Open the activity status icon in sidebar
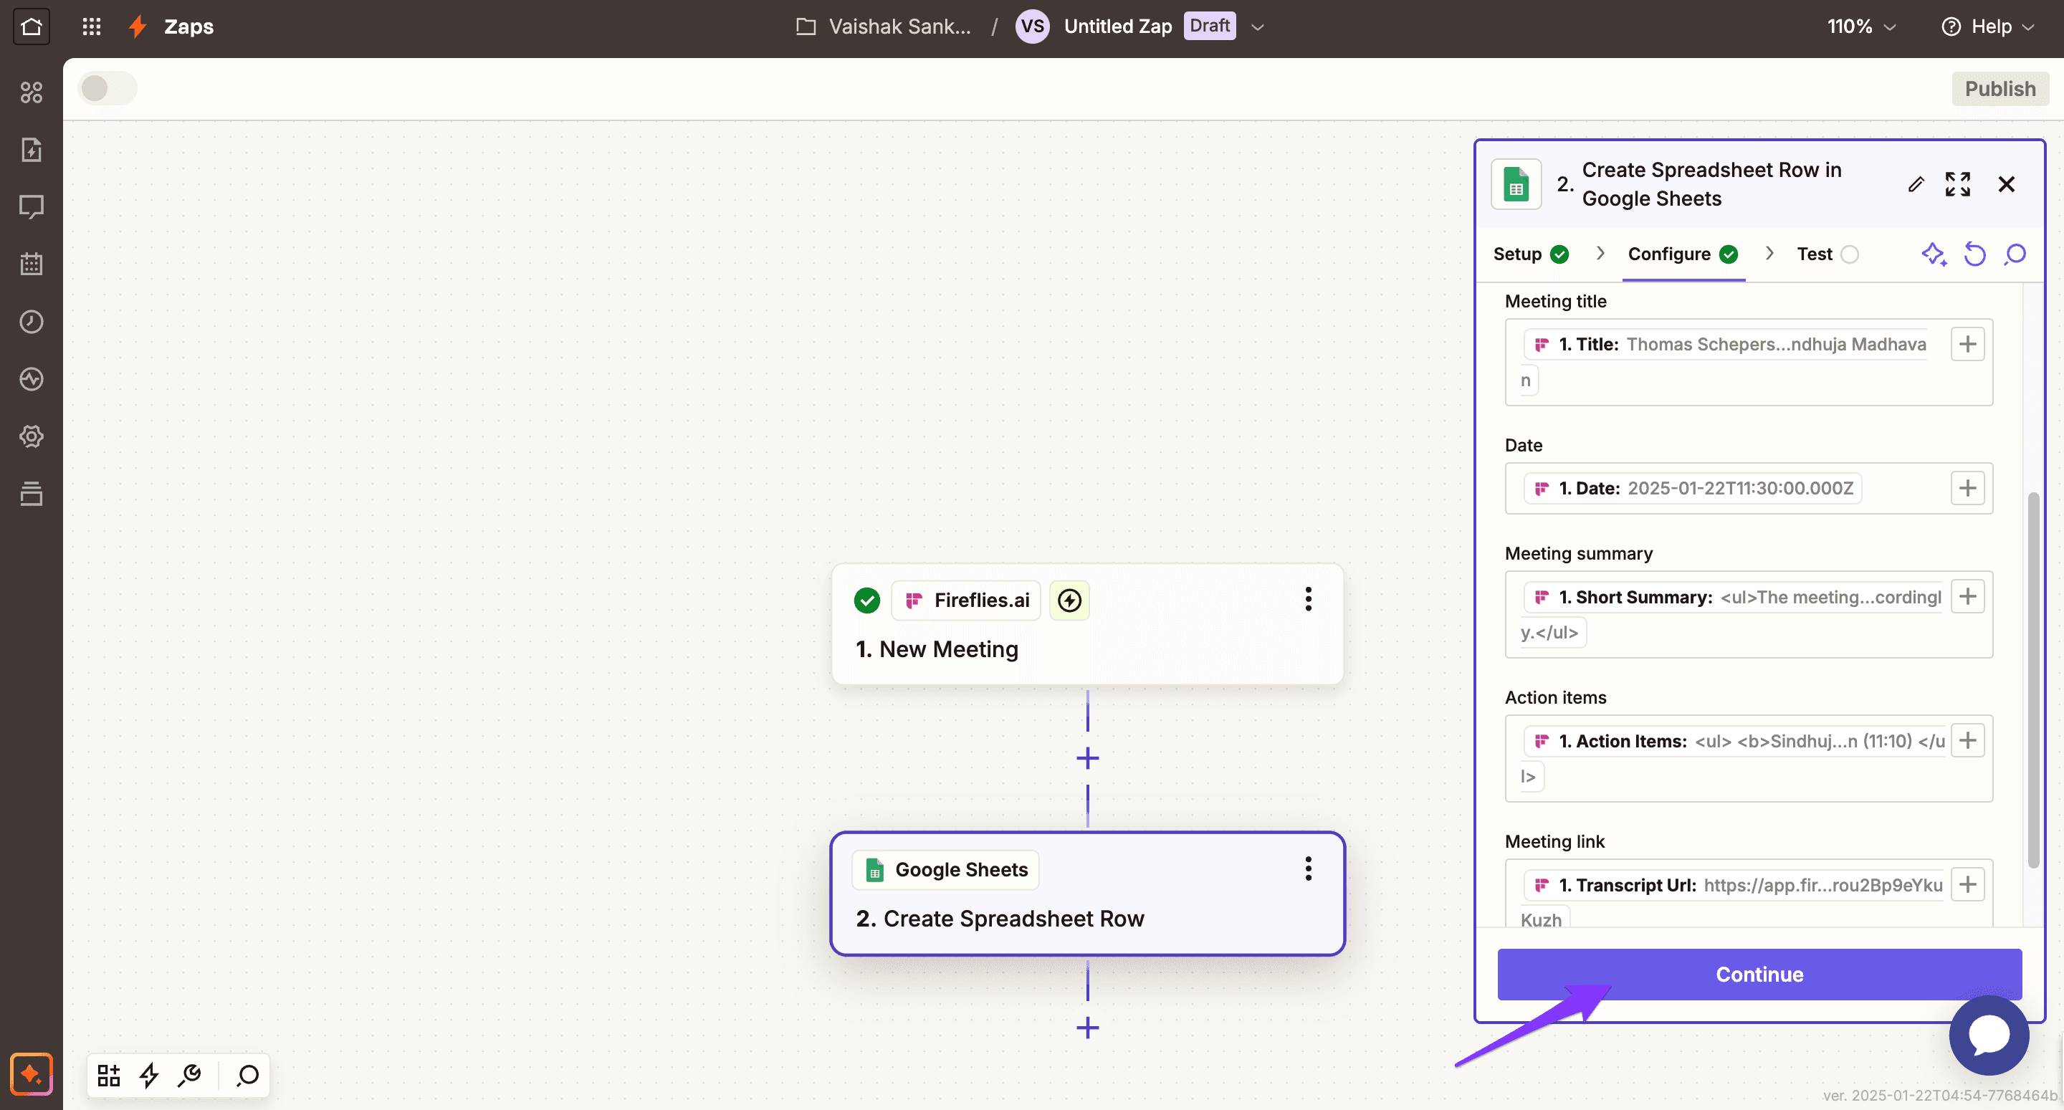Image resolution: width=2064 pixels, height=1110 pixels. (x=32, y=378)
